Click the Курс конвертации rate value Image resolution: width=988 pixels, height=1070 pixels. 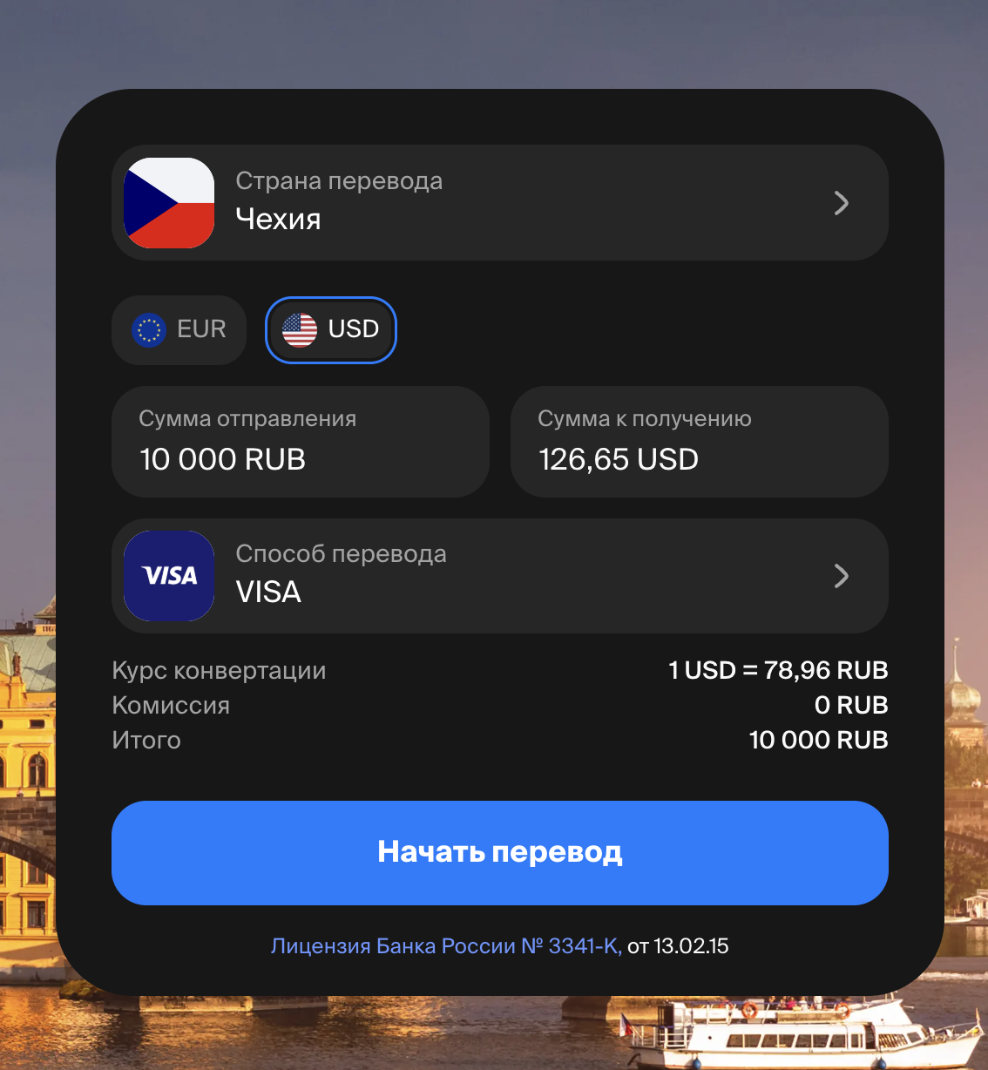tap(778, 670)
